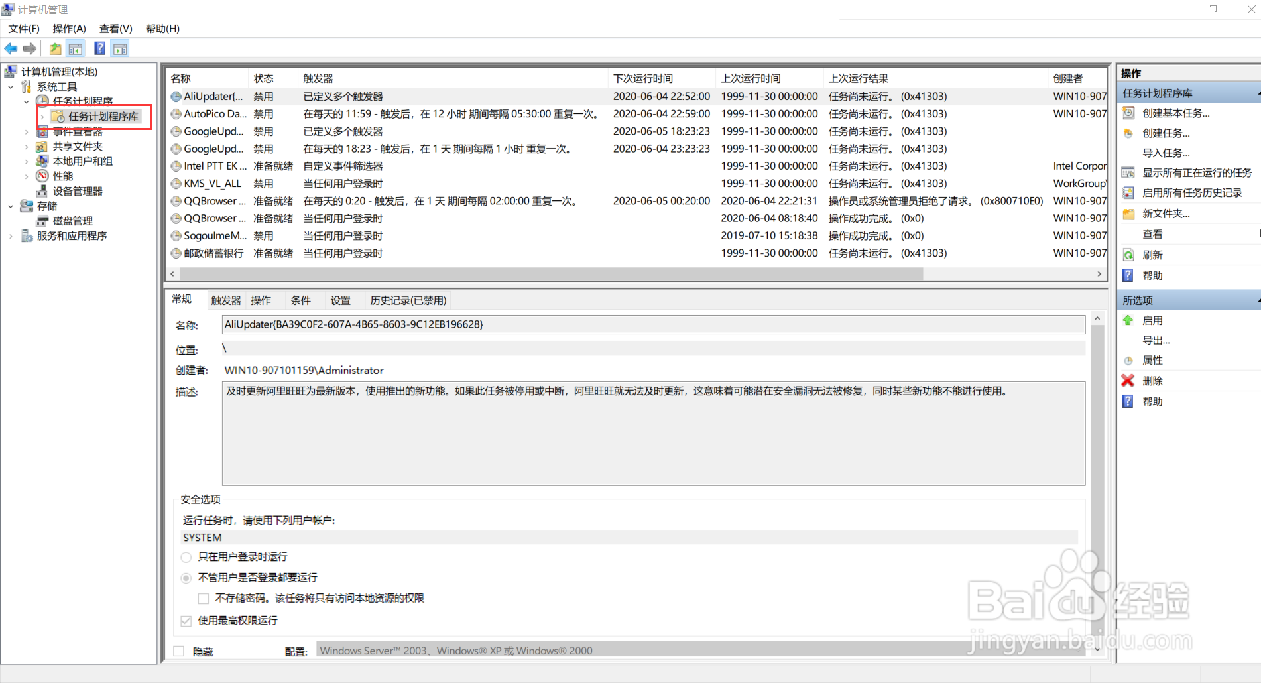Sort tasks by the 名称 column header
The width and height of the screenshot is (1261, 683).
click(x=207, y=78)
